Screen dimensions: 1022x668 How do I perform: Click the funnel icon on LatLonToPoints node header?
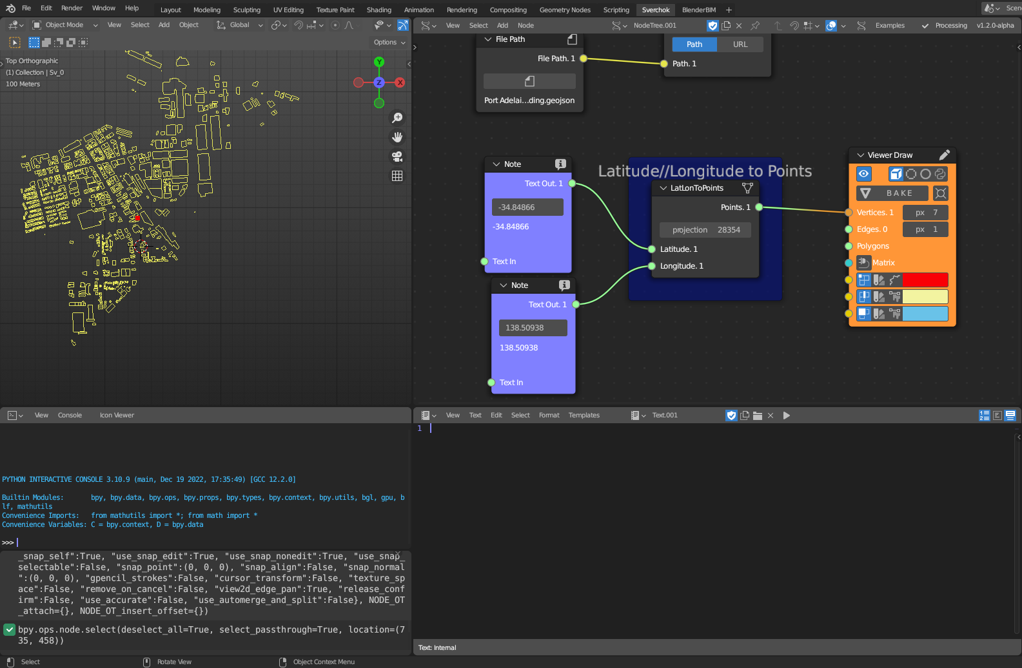747,188
